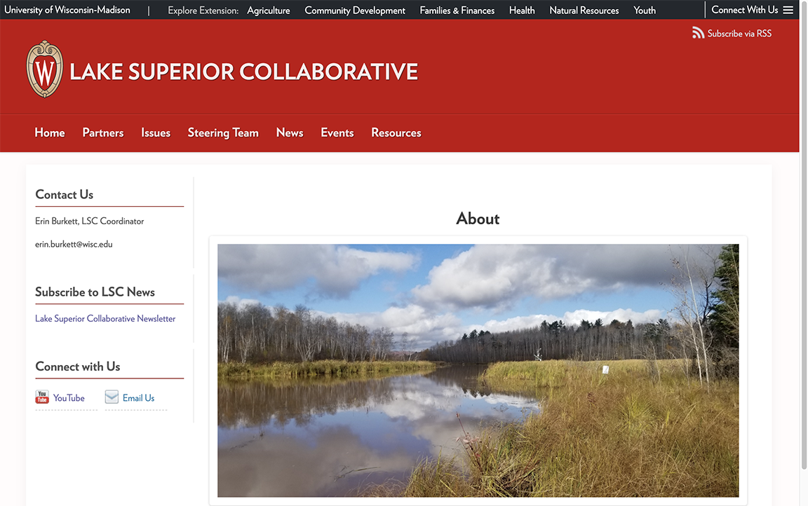Open the News section
This screenshot has width=808, height=506.
point(289,132)
